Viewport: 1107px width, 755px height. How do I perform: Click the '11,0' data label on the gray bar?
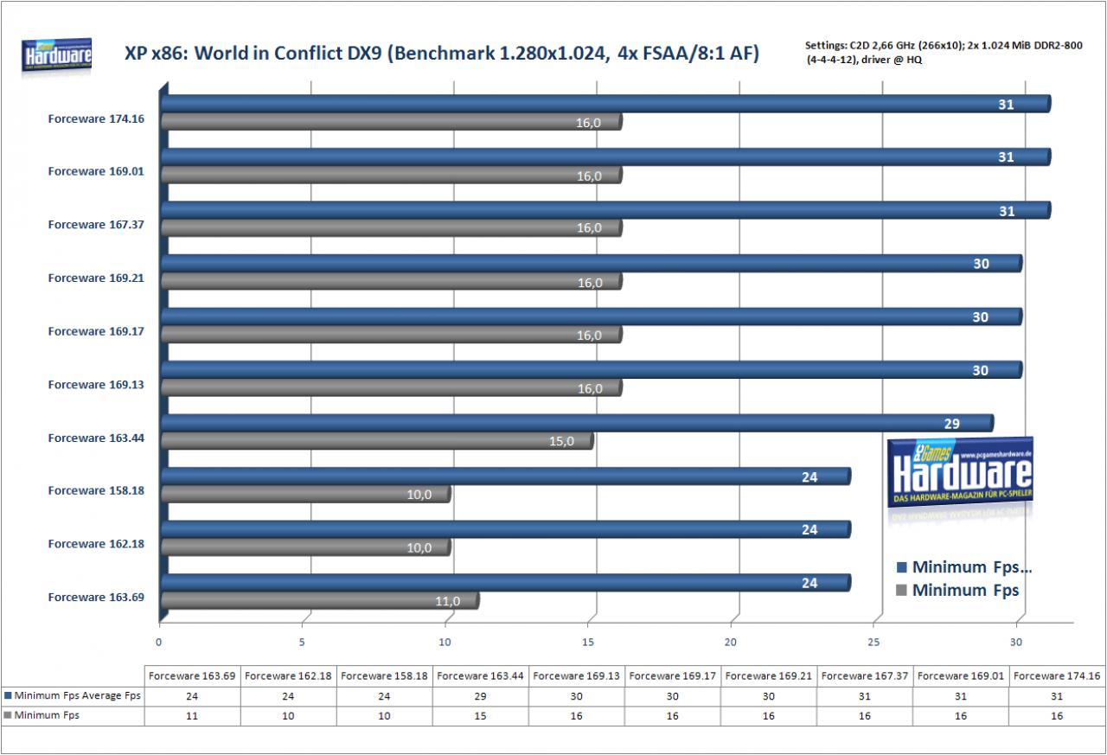(x=447, y=601)
